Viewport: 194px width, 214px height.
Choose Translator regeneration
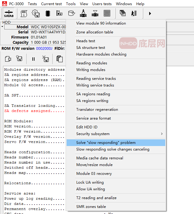[x=116, y=110]
